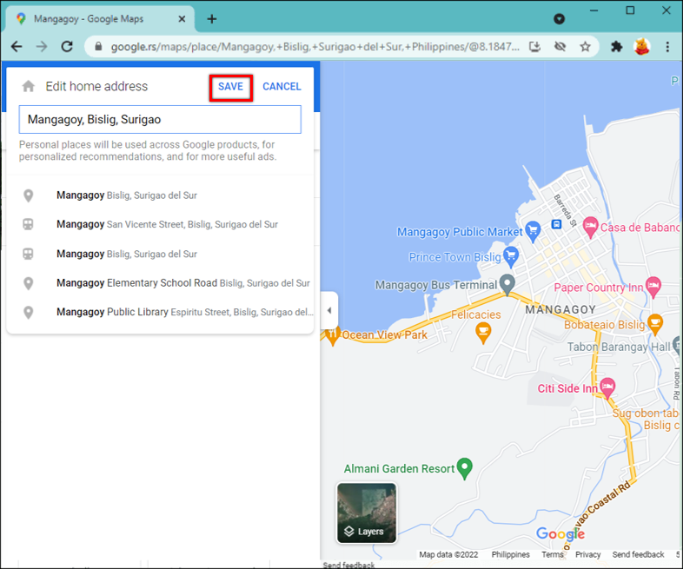Image resolution: width=683 pixels, height=569 pixels.
Task: Click pin icon beside Elementary School Road suggestion
Action: [29, 283]
